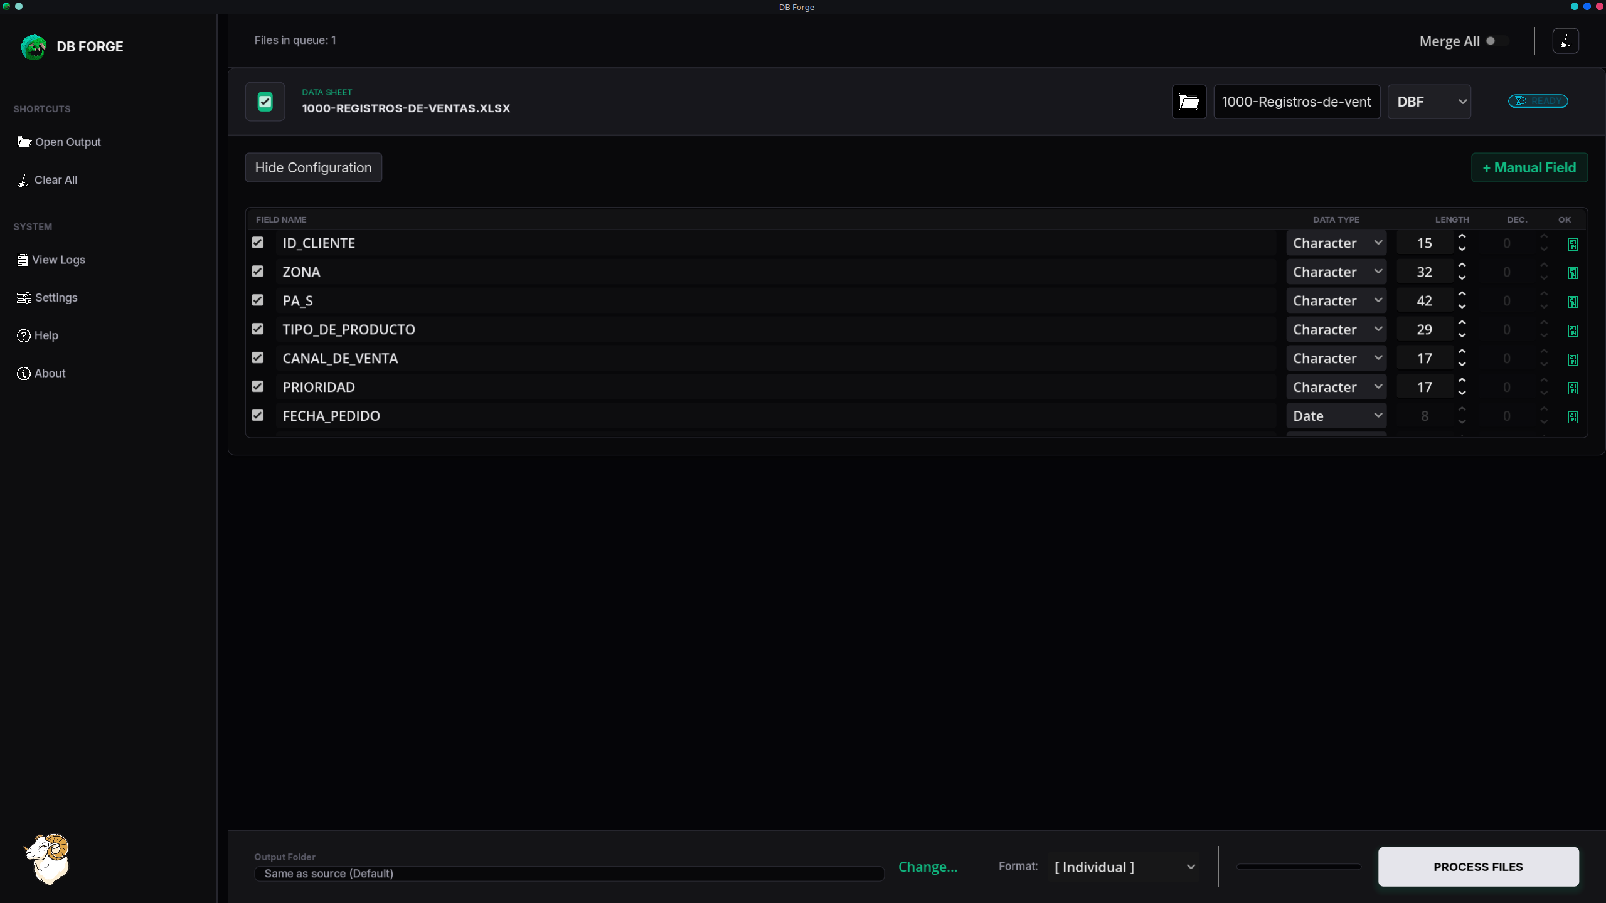Click the READY status badge
The image size is (1606, 903).
1538,101
